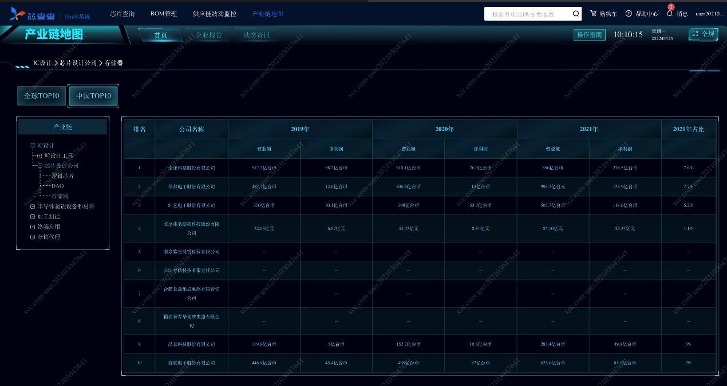Click the 2021年占比 column header

(688, 129)
